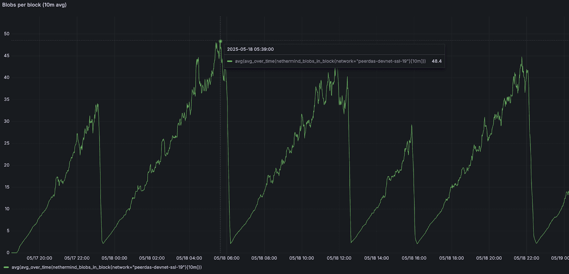Click the 35 y-axis tick label

click(7, 100)
